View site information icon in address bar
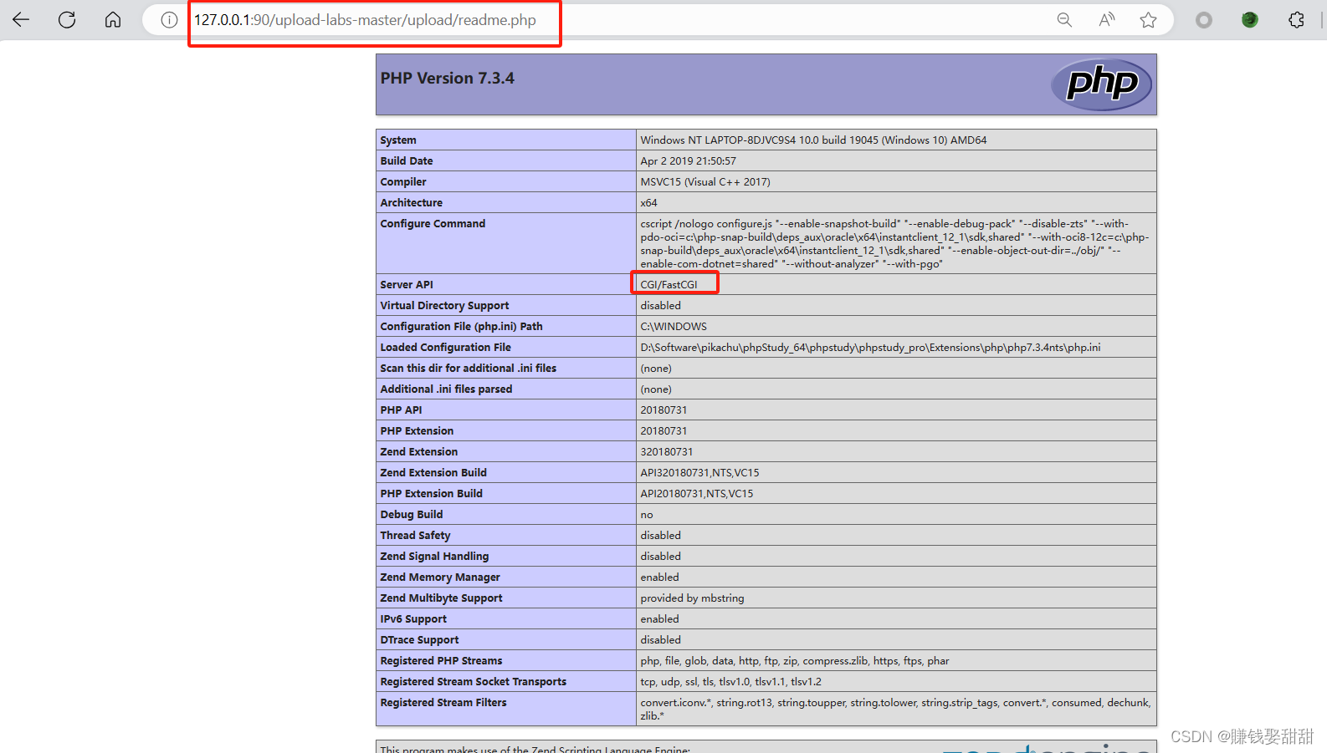 (x=169, y=20)
